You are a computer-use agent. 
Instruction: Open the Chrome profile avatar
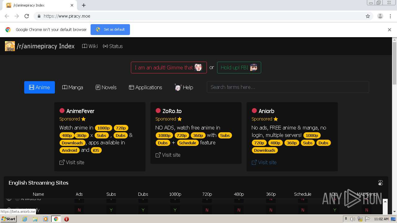click(380, 16)
